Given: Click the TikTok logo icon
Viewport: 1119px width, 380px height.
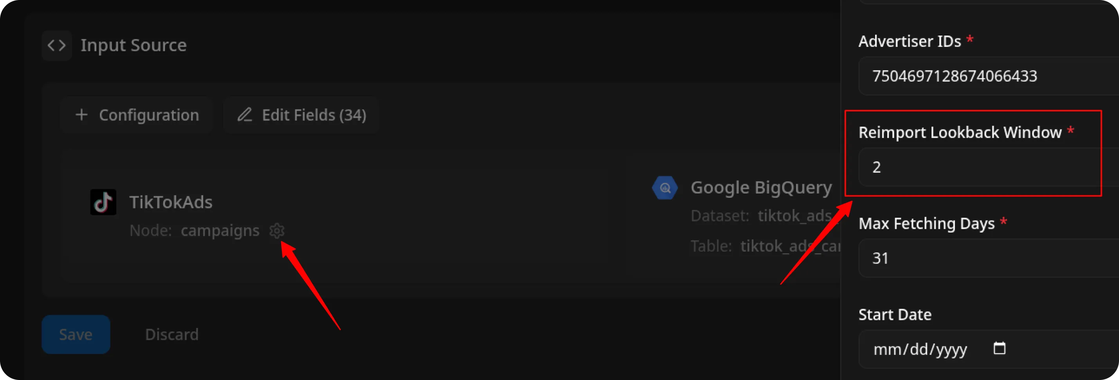Looking at the screenshot, I should point(103,202).
